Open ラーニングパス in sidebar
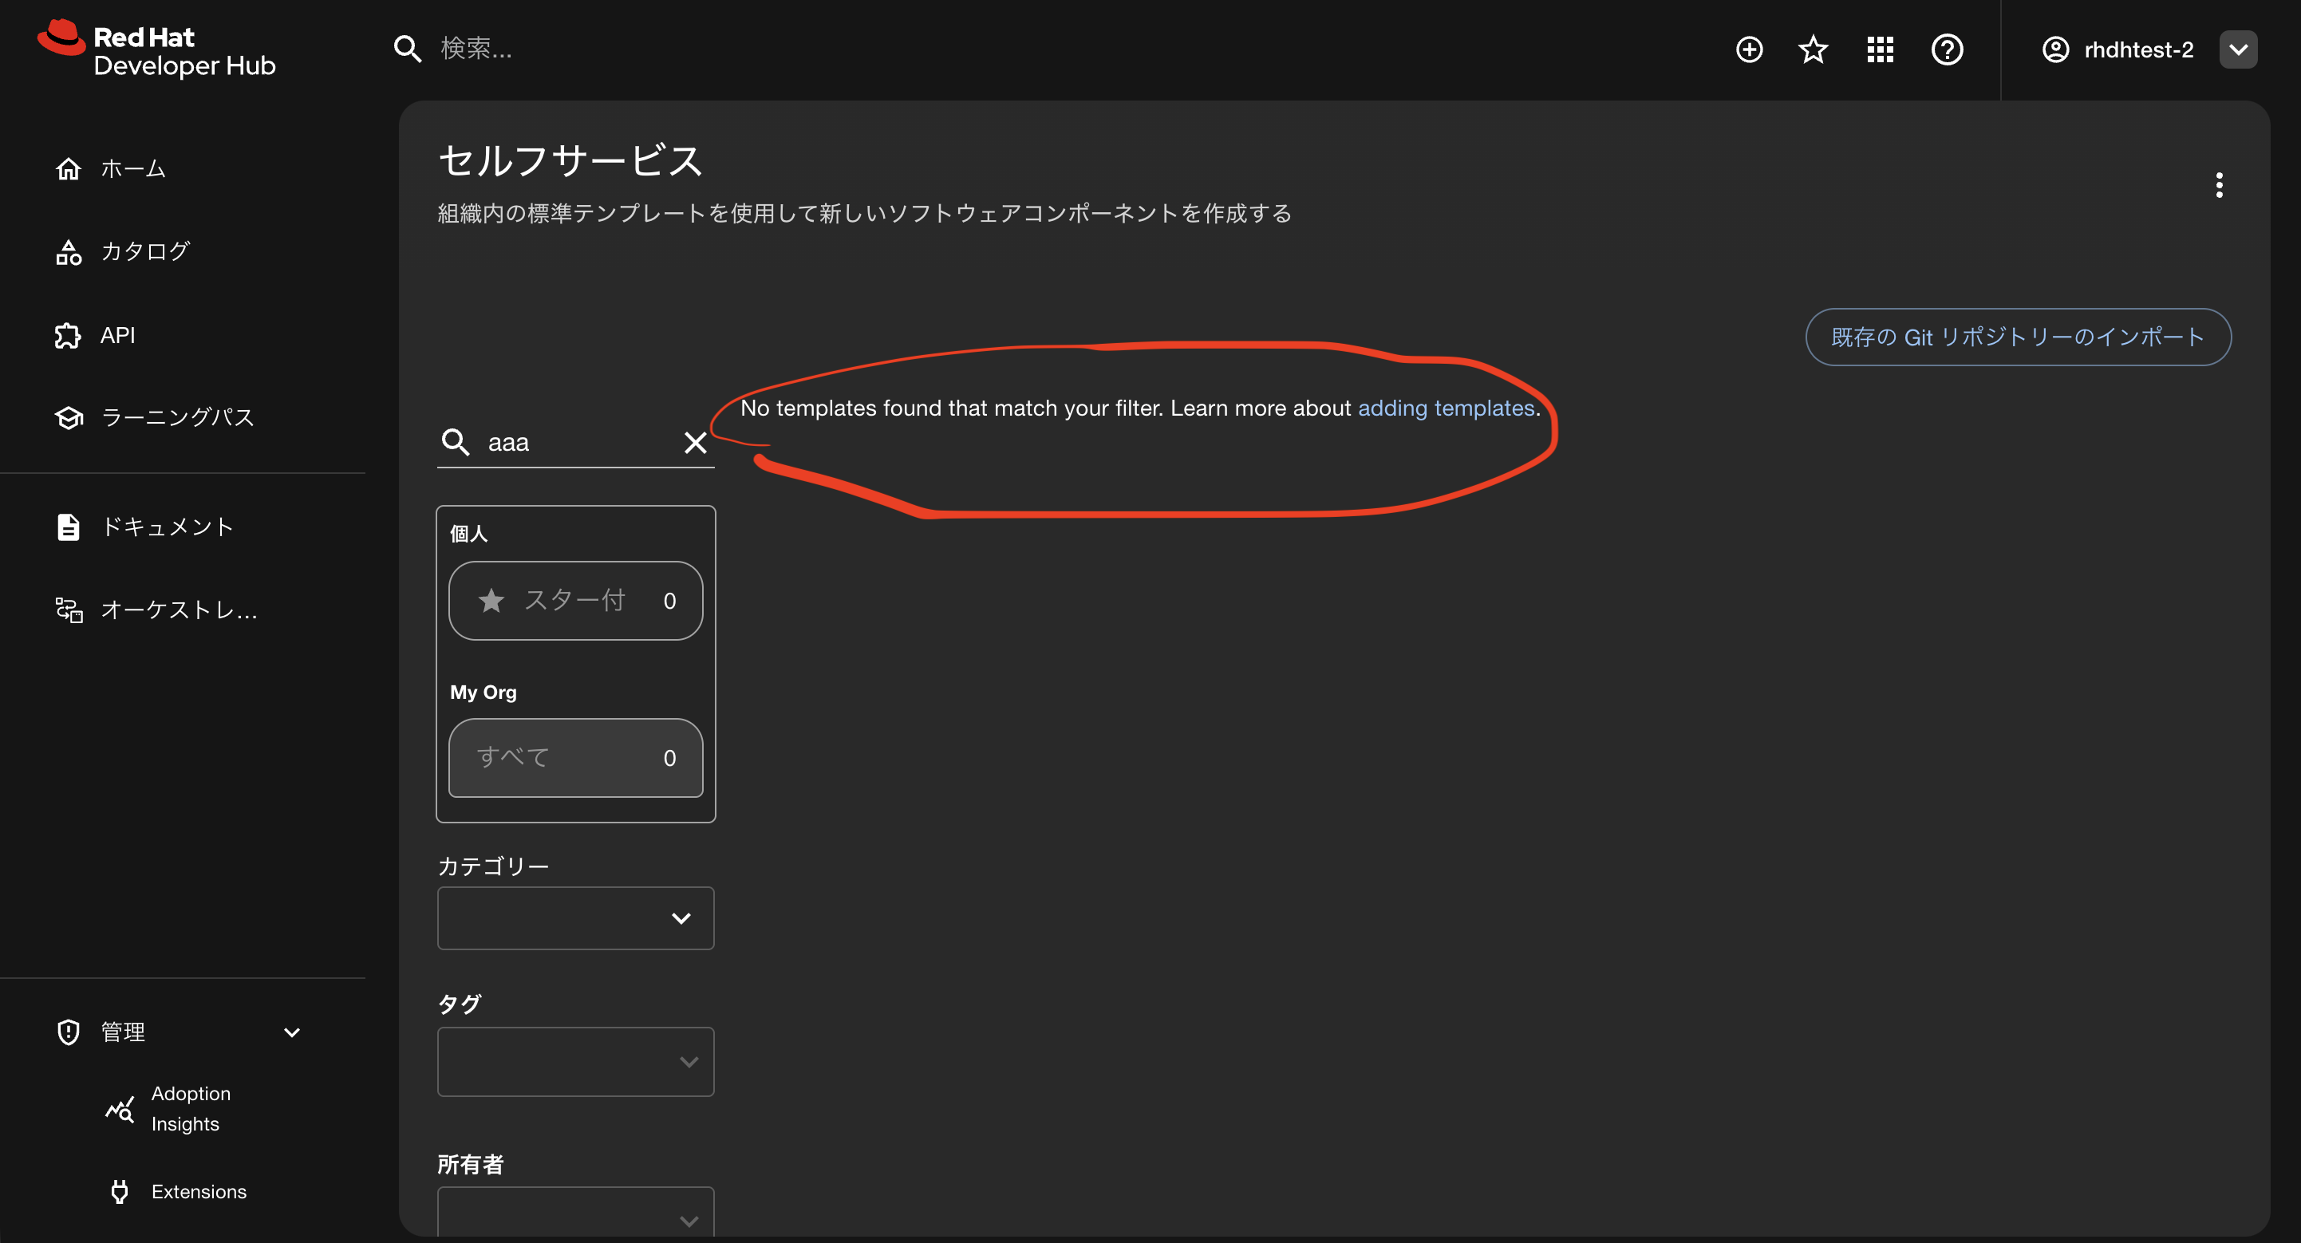 (177, 417)
